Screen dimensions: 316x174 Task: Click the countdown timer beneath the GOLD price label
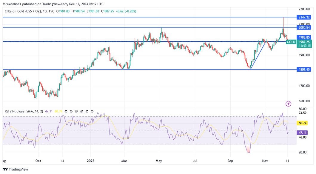coord(304,46)
